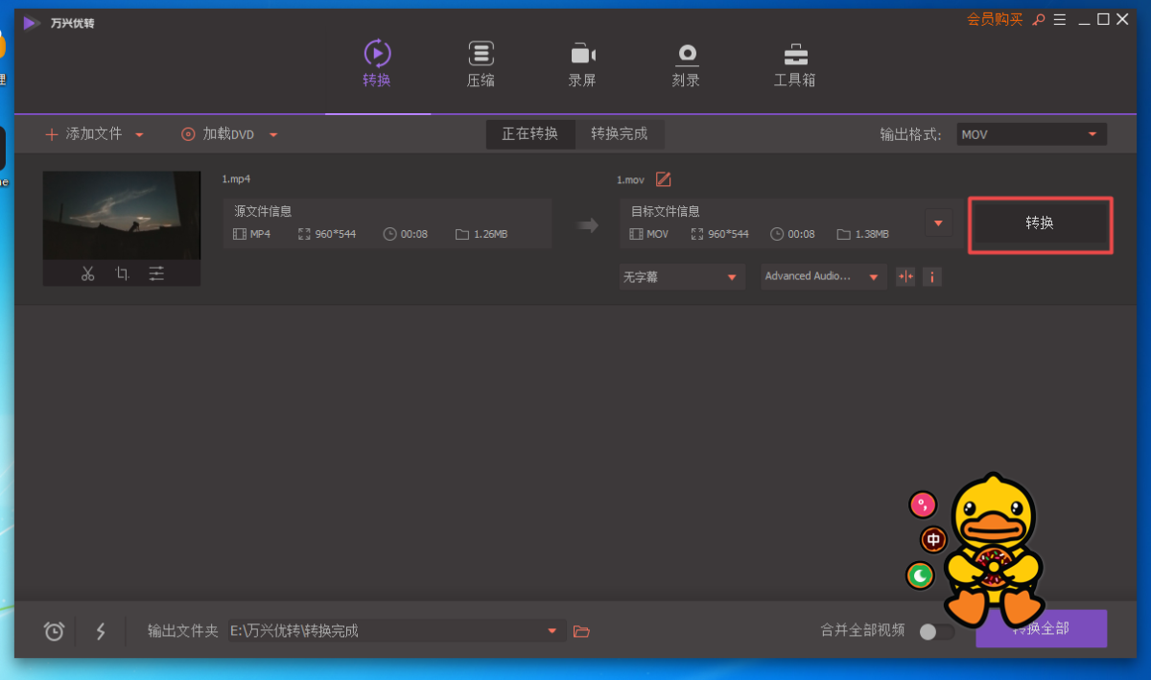Open the 压缩 (compress) module
1151x680 pixels.
coord(481,64)
